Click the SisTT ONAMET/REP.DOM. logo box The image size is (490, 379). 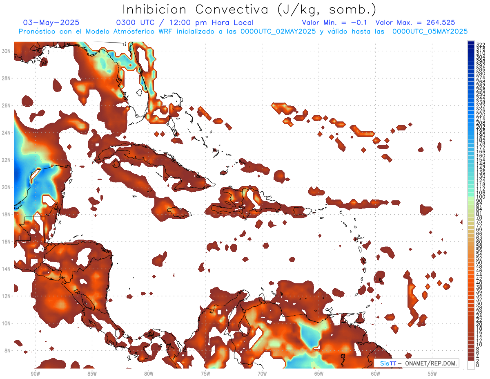[x=416, y=363]
